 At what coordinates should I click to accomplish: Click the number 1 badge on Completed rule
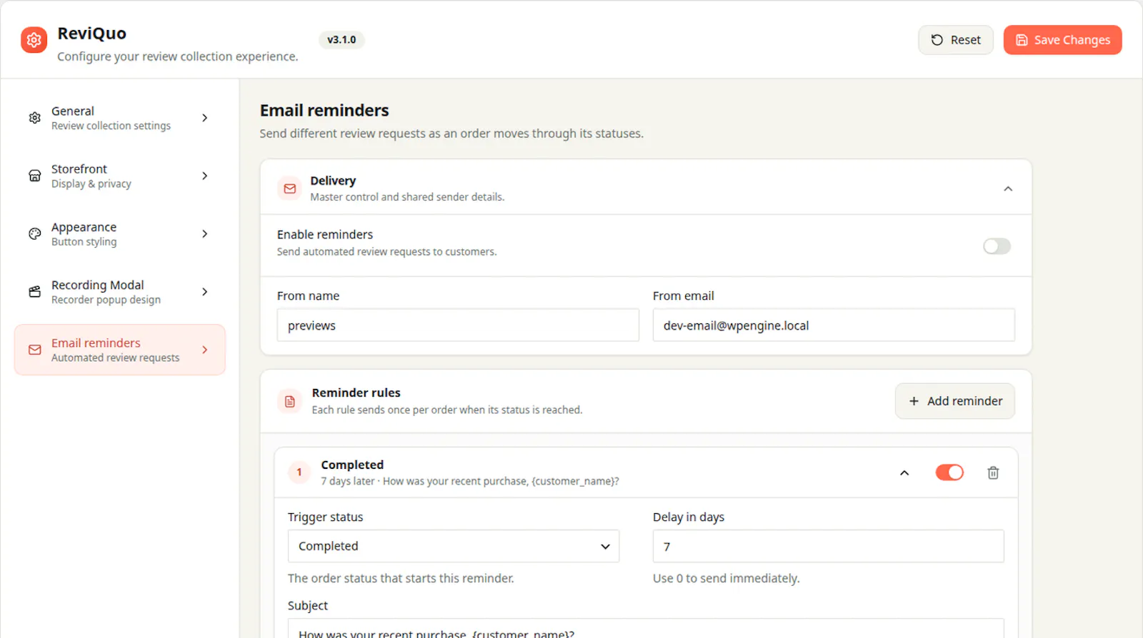(x=299, y=472)
